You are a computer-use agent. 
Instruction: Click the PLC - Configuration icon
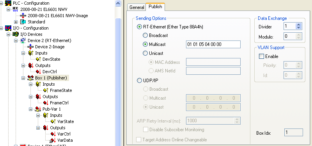[8, 3]
